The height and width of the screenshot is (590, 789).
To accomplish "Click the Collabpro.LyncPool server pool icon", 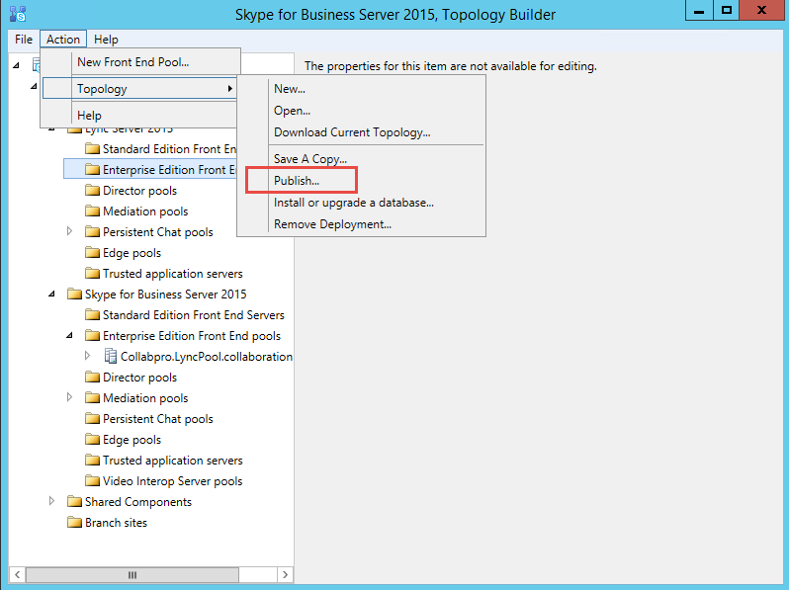I will pos(110,356).
